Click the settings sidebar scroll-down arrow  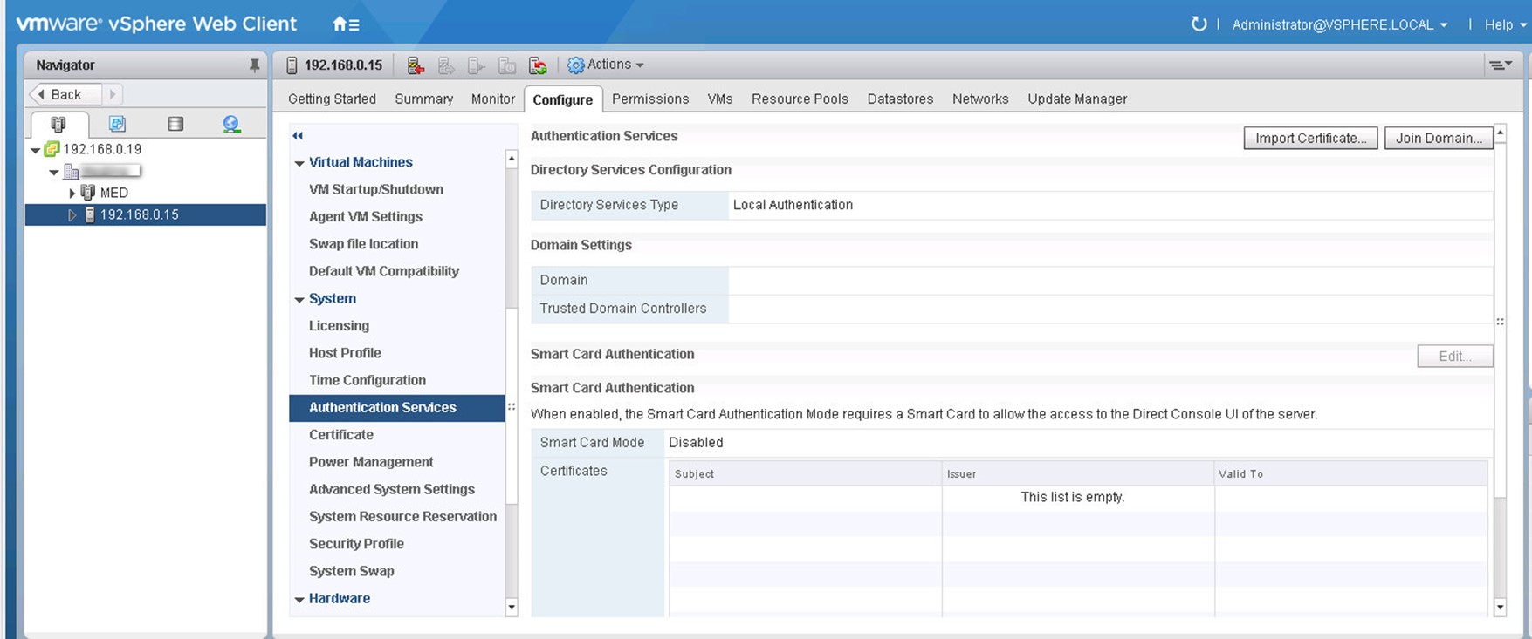[x=512, y=608]
